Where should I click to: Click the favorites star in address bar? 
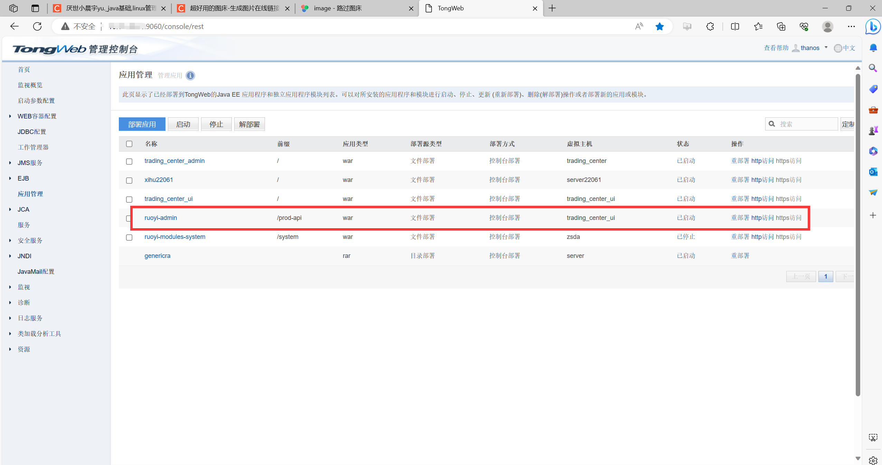(659, 26)
